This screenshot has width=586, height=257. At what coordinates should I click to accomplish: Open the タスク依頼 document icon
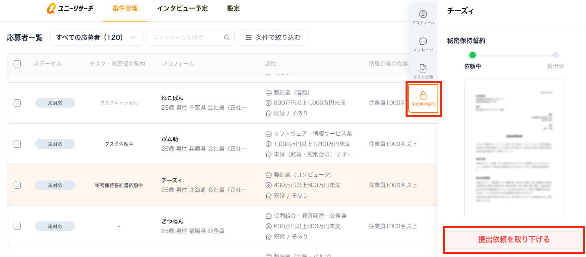[x=423, y=69]
